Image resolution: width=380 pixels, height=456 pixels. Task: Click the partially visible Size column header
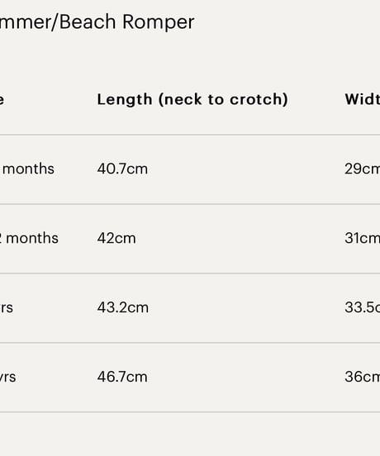click(x=2, y=99)
